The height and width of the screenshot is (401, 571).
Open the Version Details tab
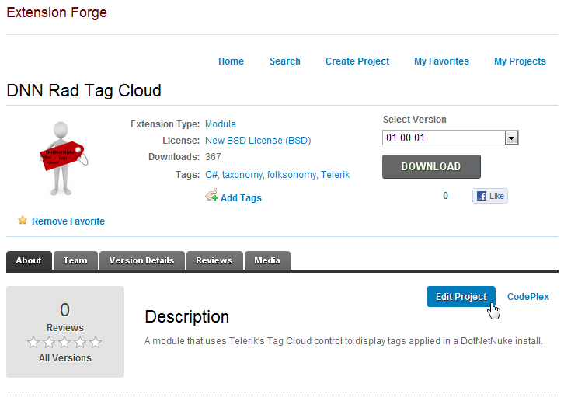tap(141, 260)
